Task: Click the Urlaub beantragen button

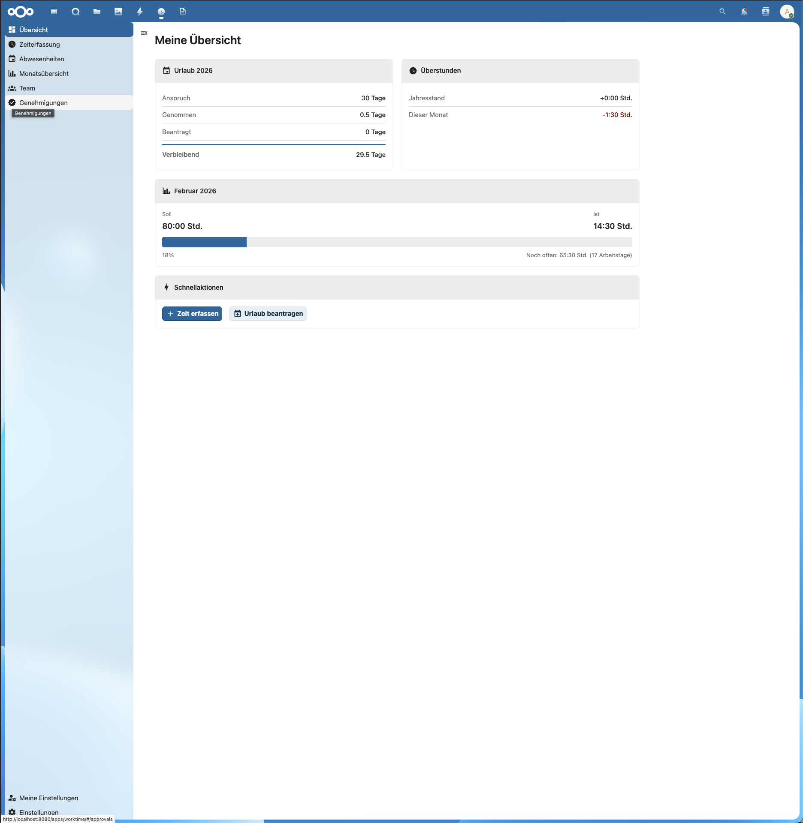Action: point(267,313)
